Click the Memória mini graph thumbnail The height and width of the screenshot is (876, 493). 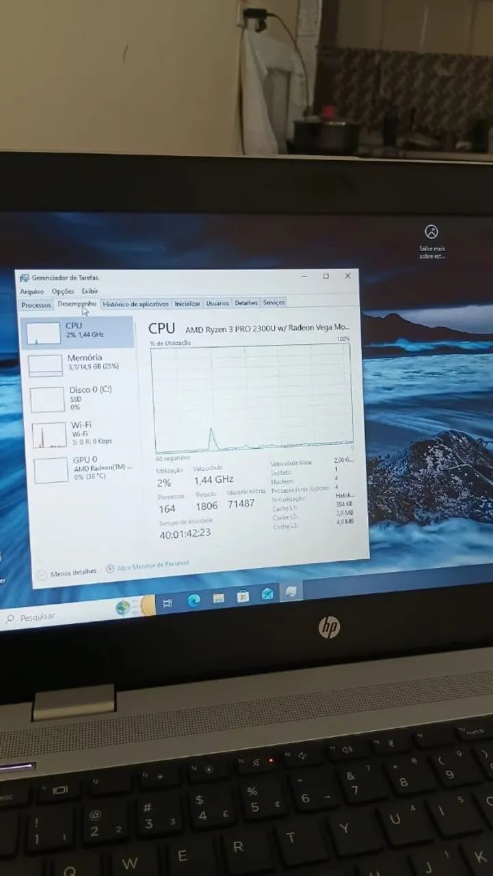pyautogui.click(x=45, y=365)
